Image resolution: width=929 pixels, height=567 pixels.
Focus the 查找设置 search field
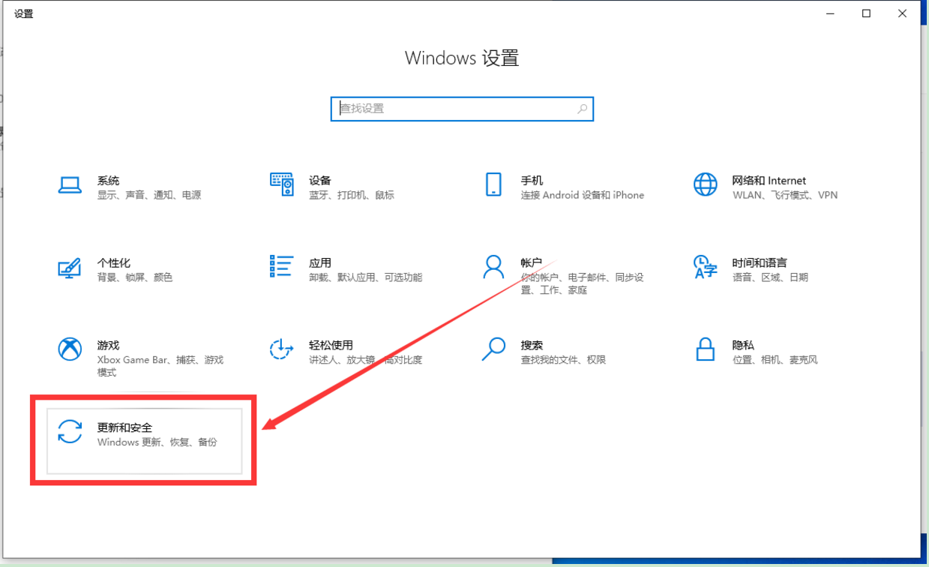pos(462,109)
